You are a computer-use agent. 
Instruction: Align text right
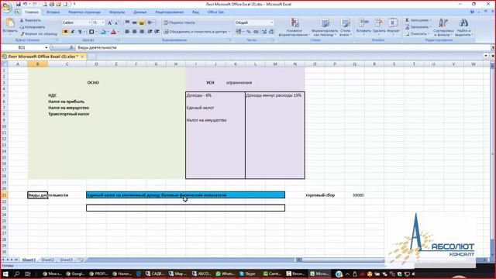click(x=142, y=32)
